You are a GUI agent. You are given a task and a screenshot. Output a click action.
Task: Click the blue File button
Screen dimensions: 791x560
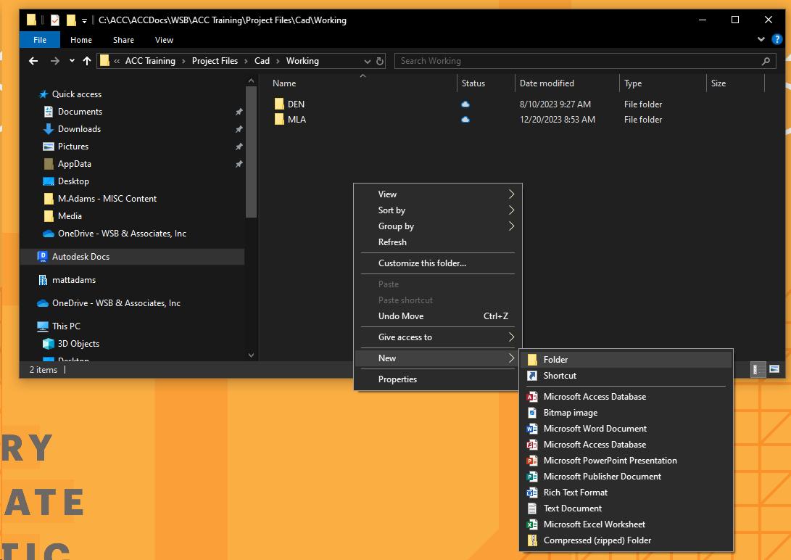coord(39,40)
